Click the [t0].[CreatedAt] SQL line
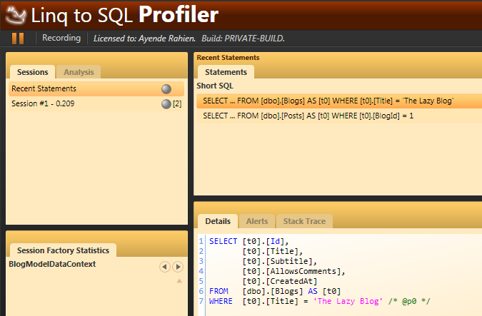The height and width of the screenshot is (316, 482). pos(279,281)
